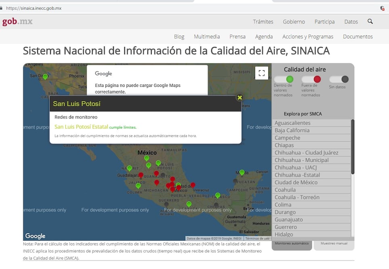This screenshot has width=389, height=269.
Task: Select 'Ciudad de México' from SMCA list
Action: coord(296,183)
